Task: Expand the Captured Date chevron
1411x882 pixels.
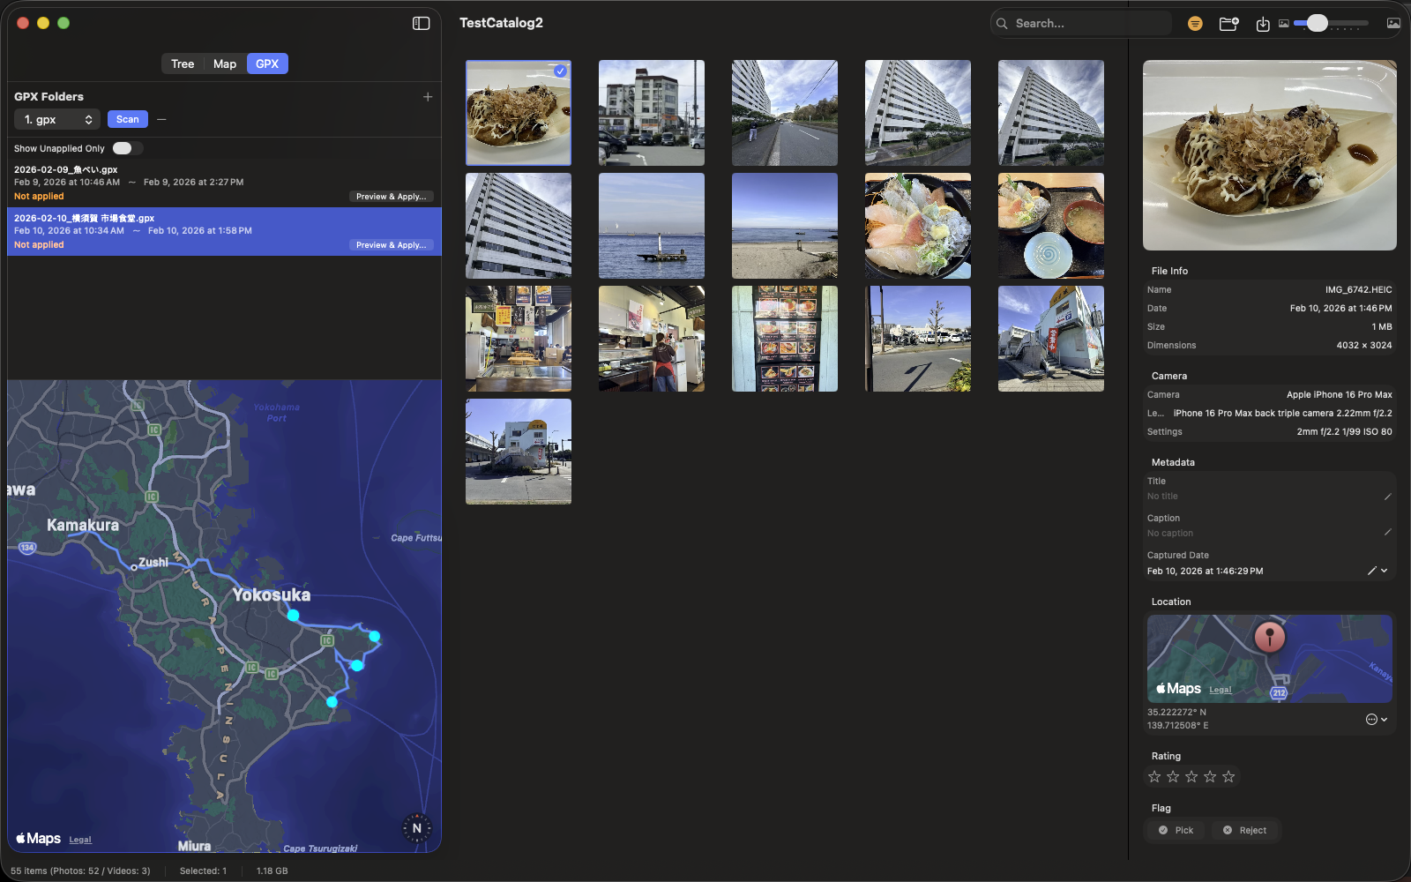Action: click(x=1385, y=570)
